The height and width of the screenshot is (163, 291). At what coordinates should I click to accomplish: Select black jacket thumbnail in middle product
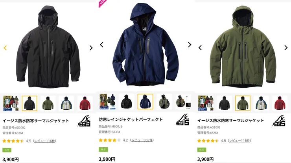click(x=126, y=101)
